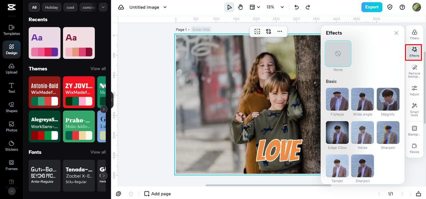The height and width of the screenshot is (199, 426).
Task: Apply the Tenada Zocbel font pairing card
Action: click(79, 176)
